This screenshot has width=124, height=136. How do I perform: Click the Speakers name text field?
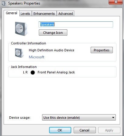point(76,24)
